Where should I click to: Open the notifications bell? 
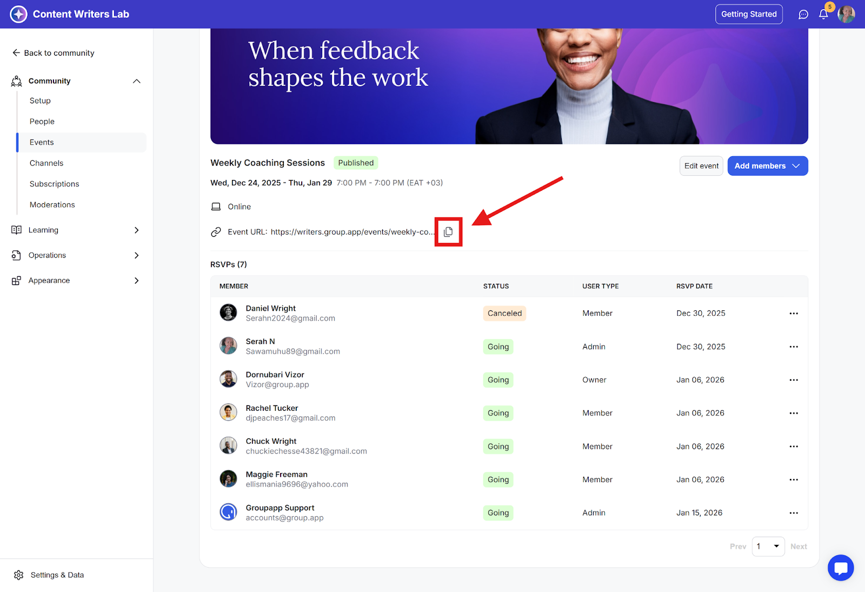coord(823,15)
